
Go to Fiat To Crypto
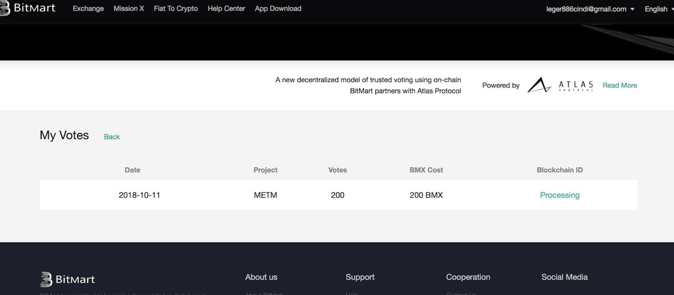click(176, 8)
